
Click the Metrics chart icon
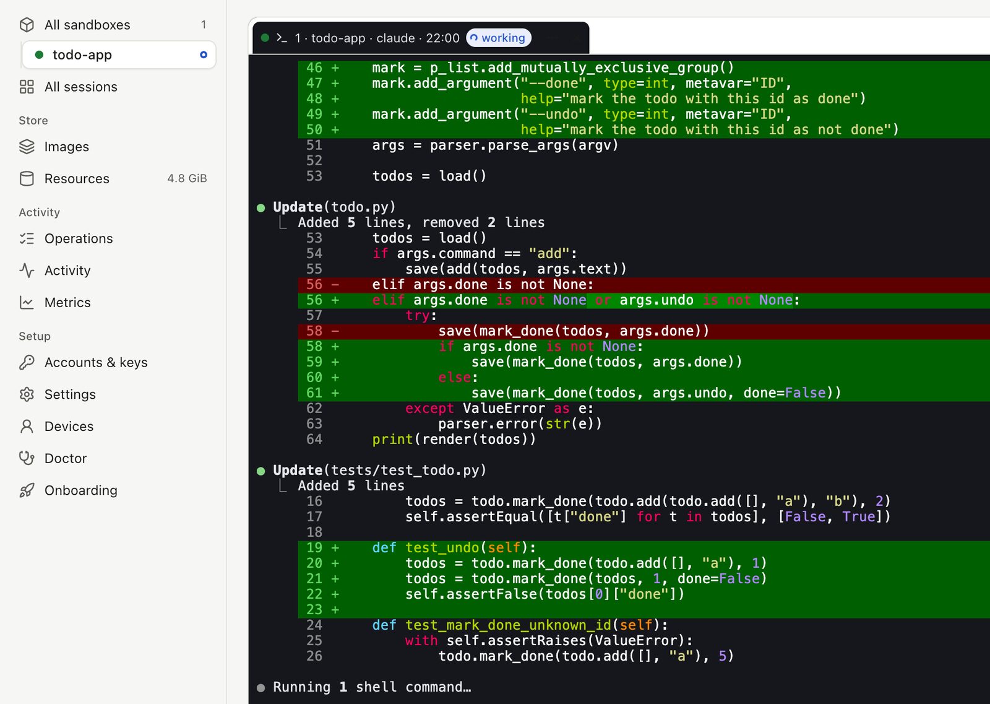27,302
